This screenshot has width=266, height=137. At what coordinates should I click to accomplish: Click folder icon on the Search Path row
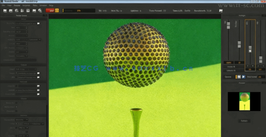tap(38, 94)
